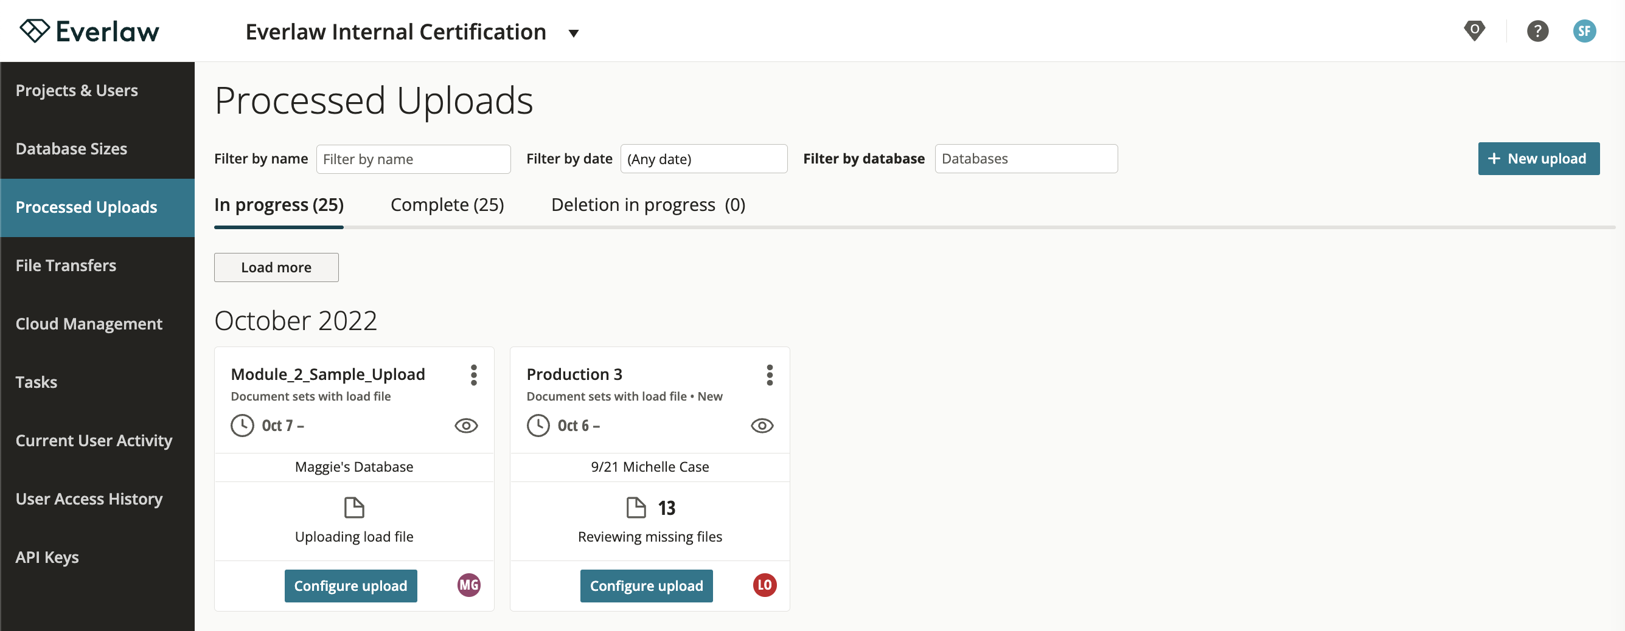Click Configure upload for Module_2_Sample_Upload
Image resolution: width=1625 pixels, height=631 pixels.
[x=351, y=585]
